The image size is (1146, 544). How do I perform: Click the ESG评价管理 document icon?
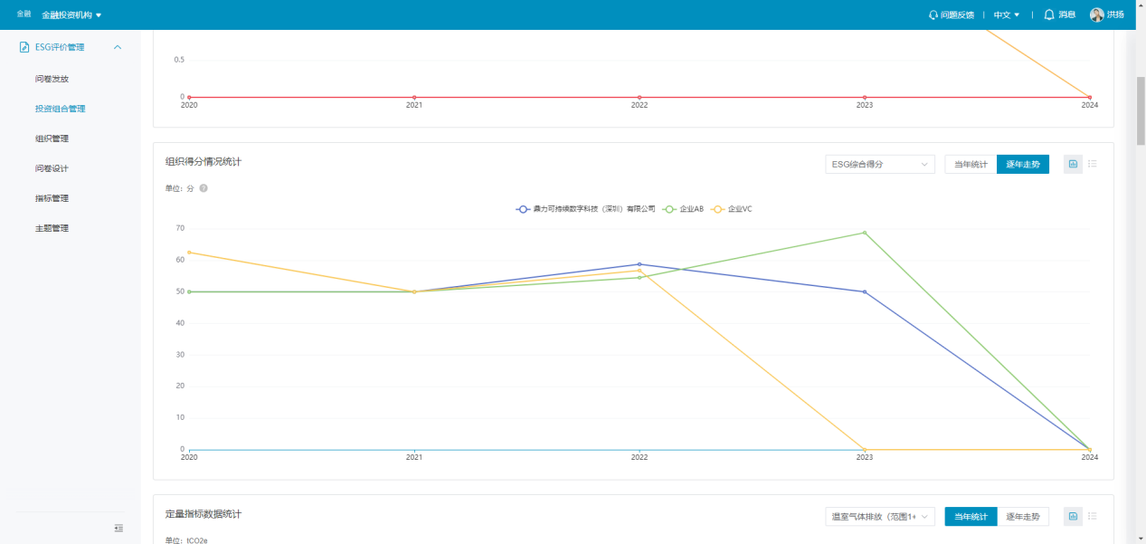coord(25,47)
